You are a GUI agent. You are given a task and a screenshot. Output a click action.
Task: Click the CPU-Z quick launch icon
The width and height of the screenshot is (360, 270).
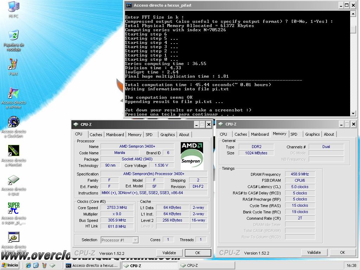click(52, 265)
